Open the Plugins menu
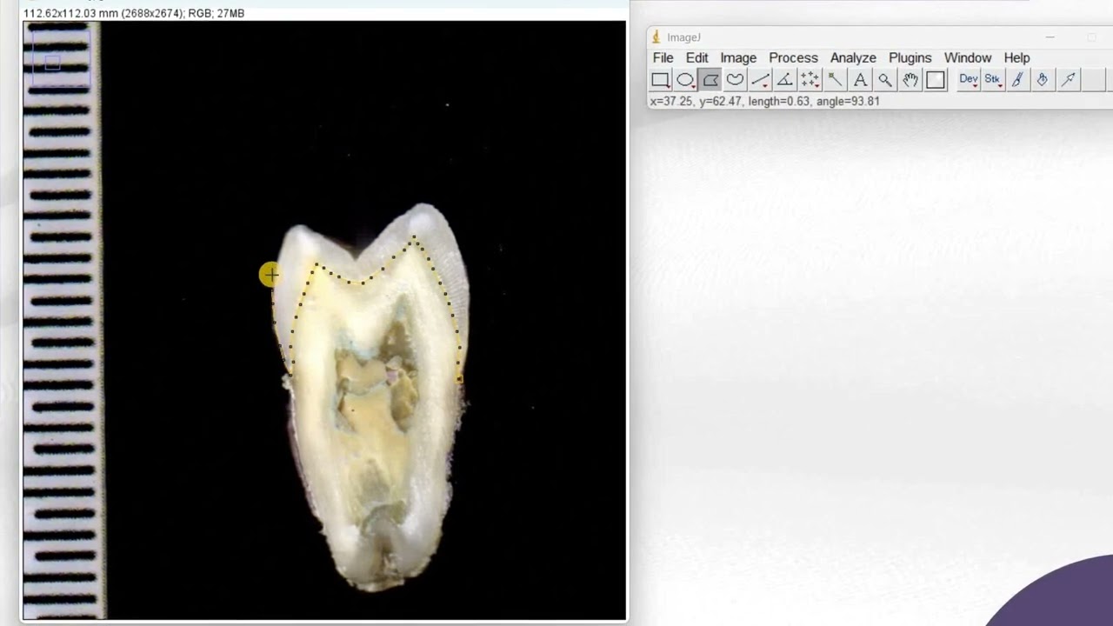 910,57
